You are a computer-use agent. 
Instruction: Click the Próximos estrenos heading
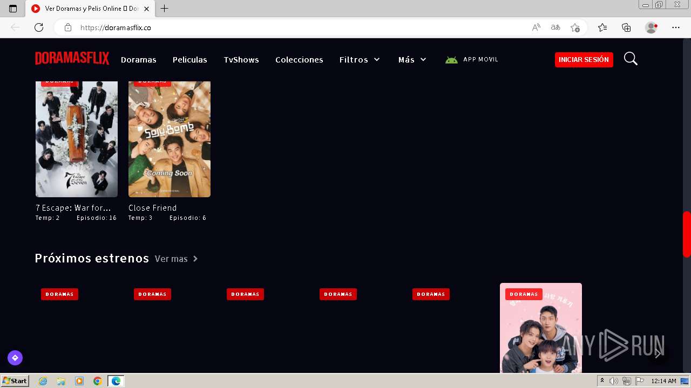tap(92, 259)
